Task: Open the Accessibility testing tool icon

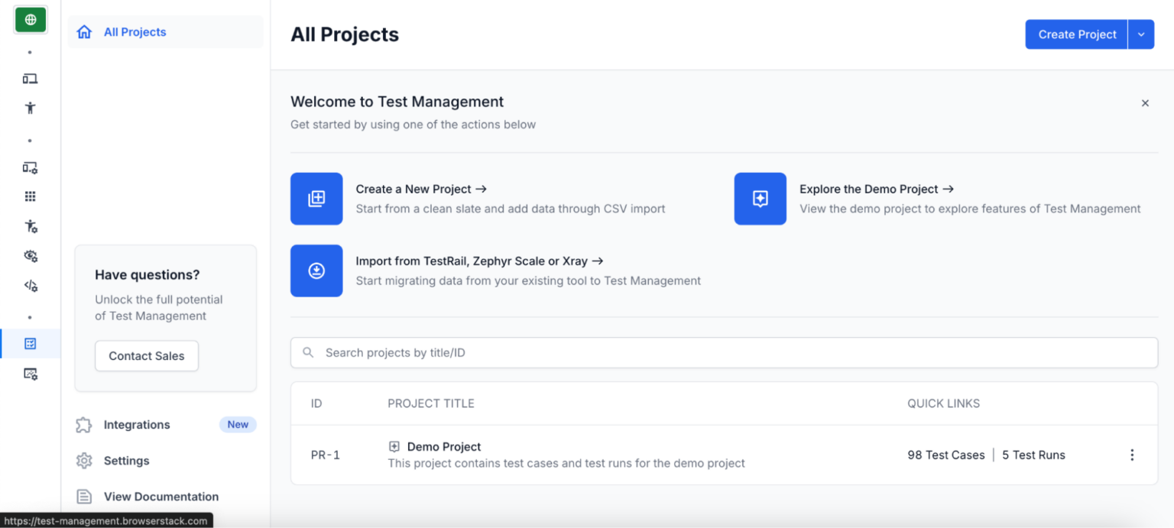Action: [31, 108]
